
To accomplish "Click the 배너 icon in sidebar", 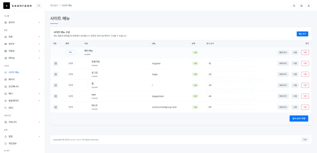I will click(6, 94).
